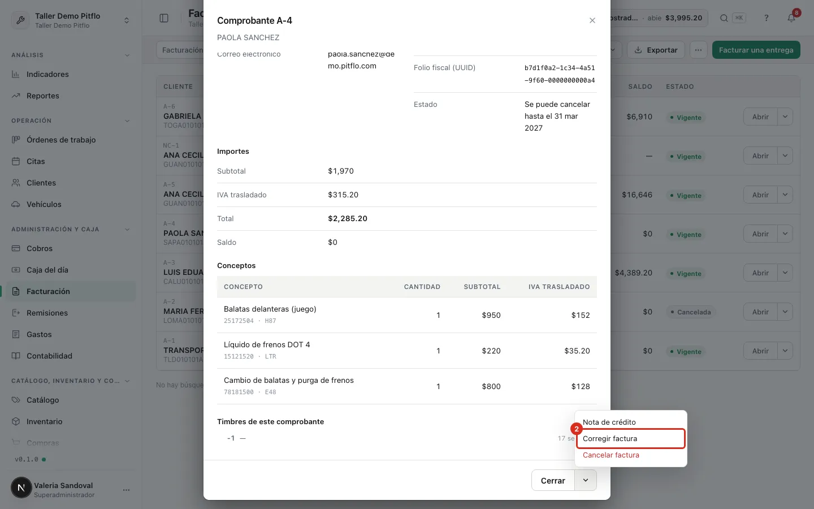Click the search magnifier icon
This screenshot has width=814, height=509.
724,18
